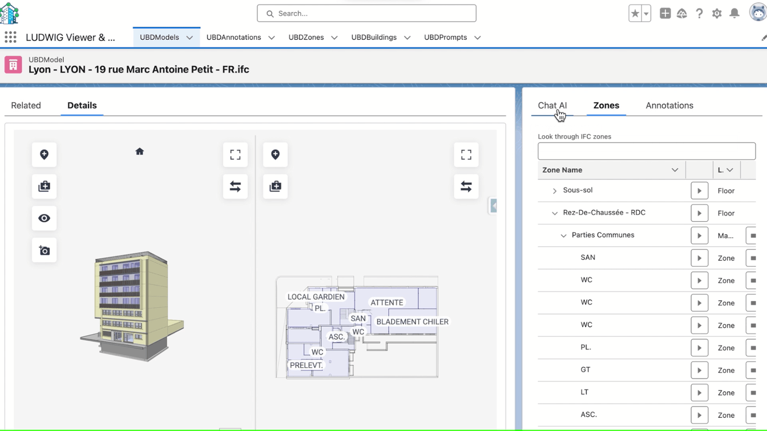This screenshot has height=431, width=767.
Task: Toggle eye visibility in 3D viewer
Action: point(44,218)
